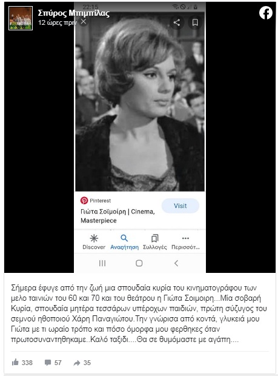Click the Pinterest logo icon

(x=84, y=200)
